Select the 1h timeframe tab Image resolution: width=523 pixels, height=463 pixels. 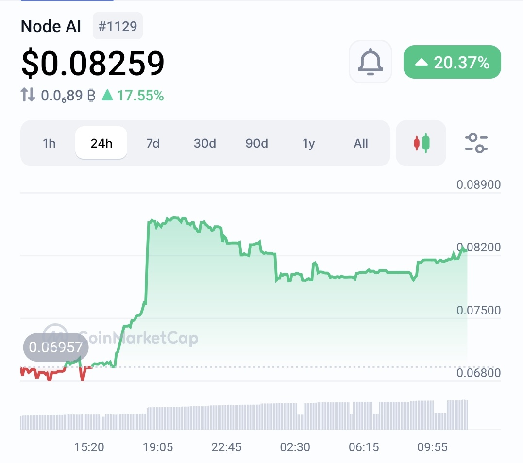(x=49, y=143)
